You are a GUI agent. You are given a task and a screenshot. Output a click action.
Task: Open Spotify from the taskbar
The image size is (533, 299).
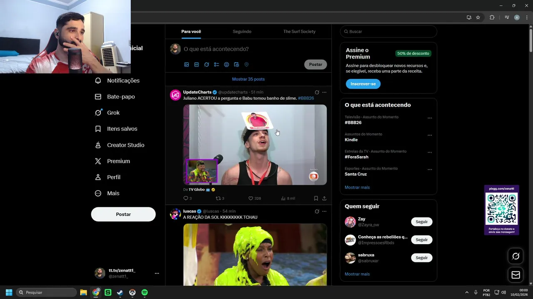click(144, 292)
